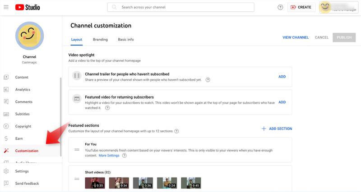The height and width of the screenshot is (192, 361).
Task: Switch to the Layout tab
Action: [x=76, y=40]
